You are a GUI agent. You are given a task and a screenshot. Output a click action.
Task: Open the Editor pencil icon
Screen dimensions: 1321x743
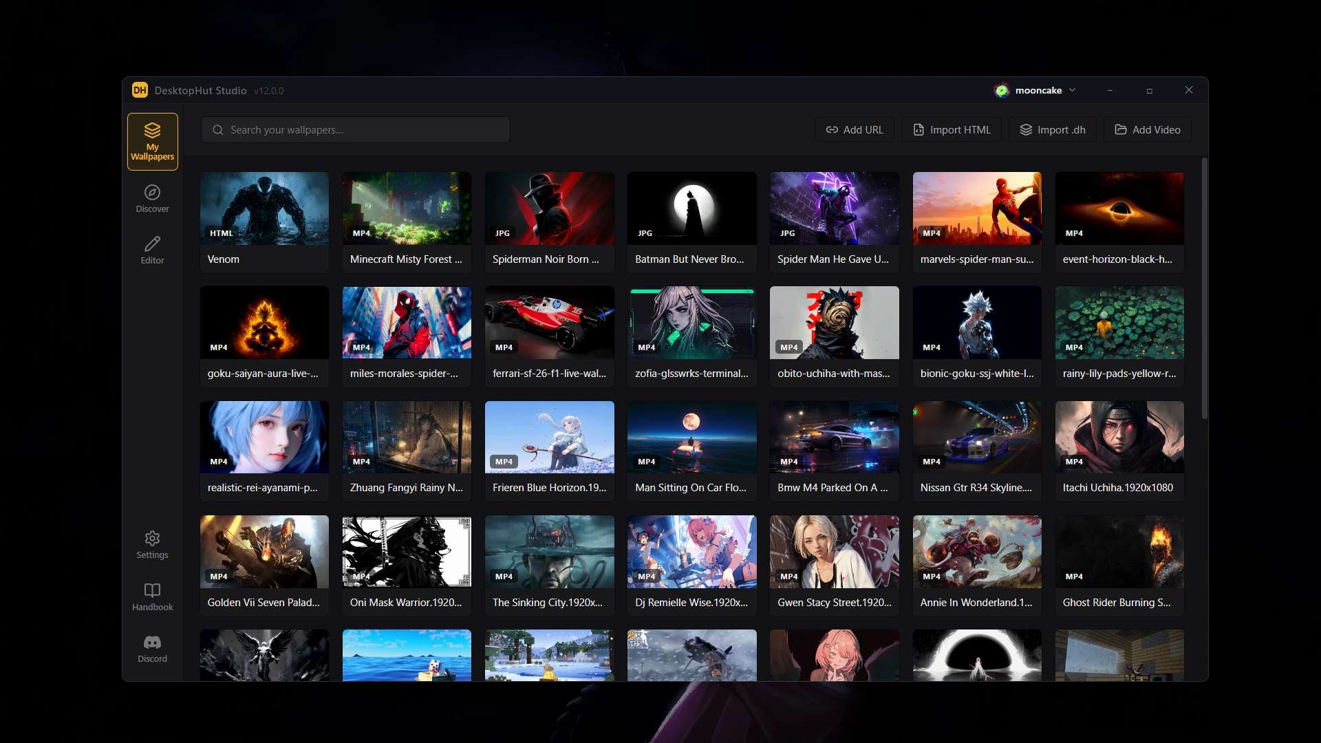click(152, 244)
